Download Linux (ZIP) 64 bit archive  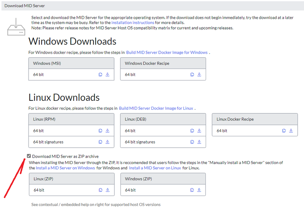tap(108, 190)
